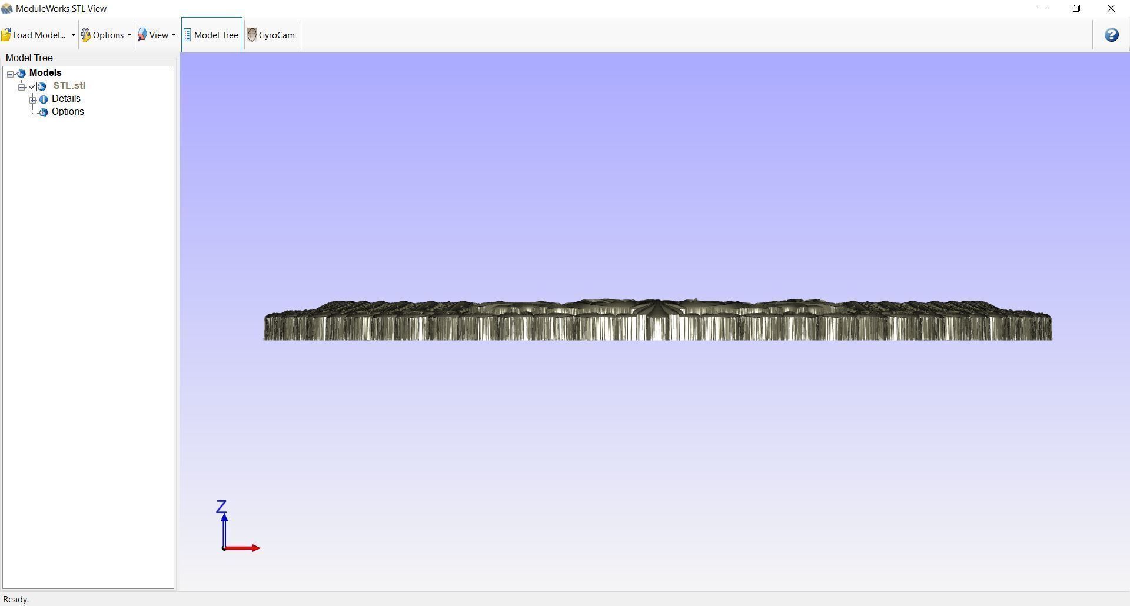Viewport: 1130px width, 606px height.
Task: Click the View icon in toolbar
Action: pos(142,35)
